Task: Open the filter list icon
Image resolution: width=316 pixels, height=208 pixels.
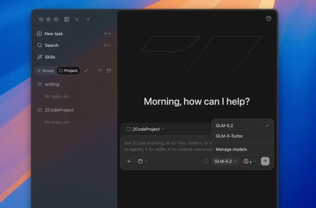Action: (100, 71)
